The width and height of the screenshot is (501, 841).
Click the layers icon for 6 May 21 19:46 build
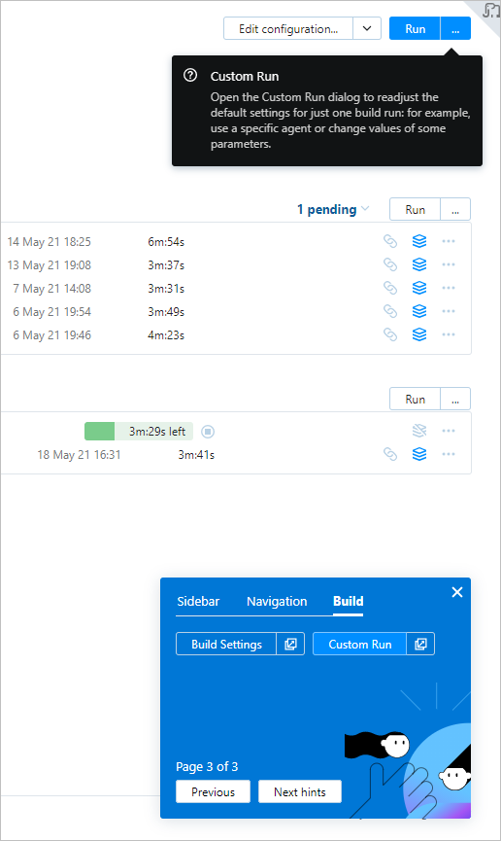(x=419, y=334)
